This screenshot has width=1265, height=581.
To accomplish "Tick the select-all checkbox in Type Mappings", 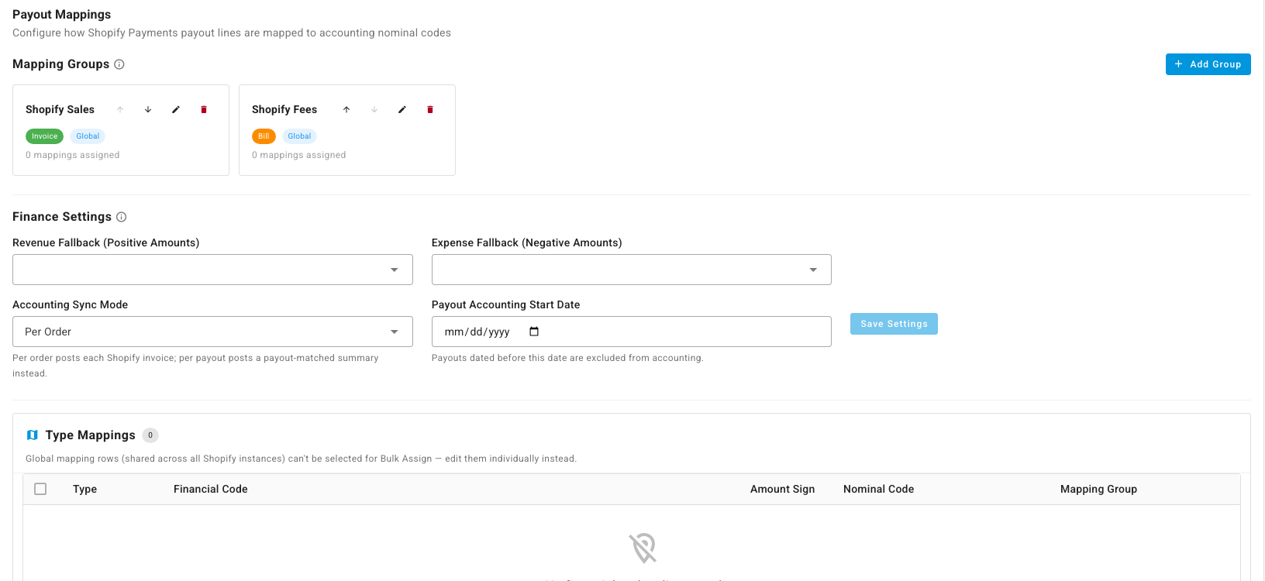I will 40,489.
